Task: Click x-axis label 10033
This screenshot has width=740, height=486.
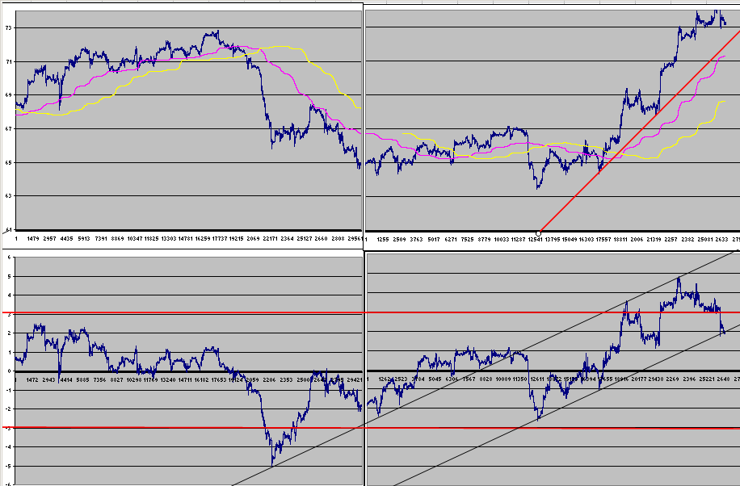Action: point(501,240)
